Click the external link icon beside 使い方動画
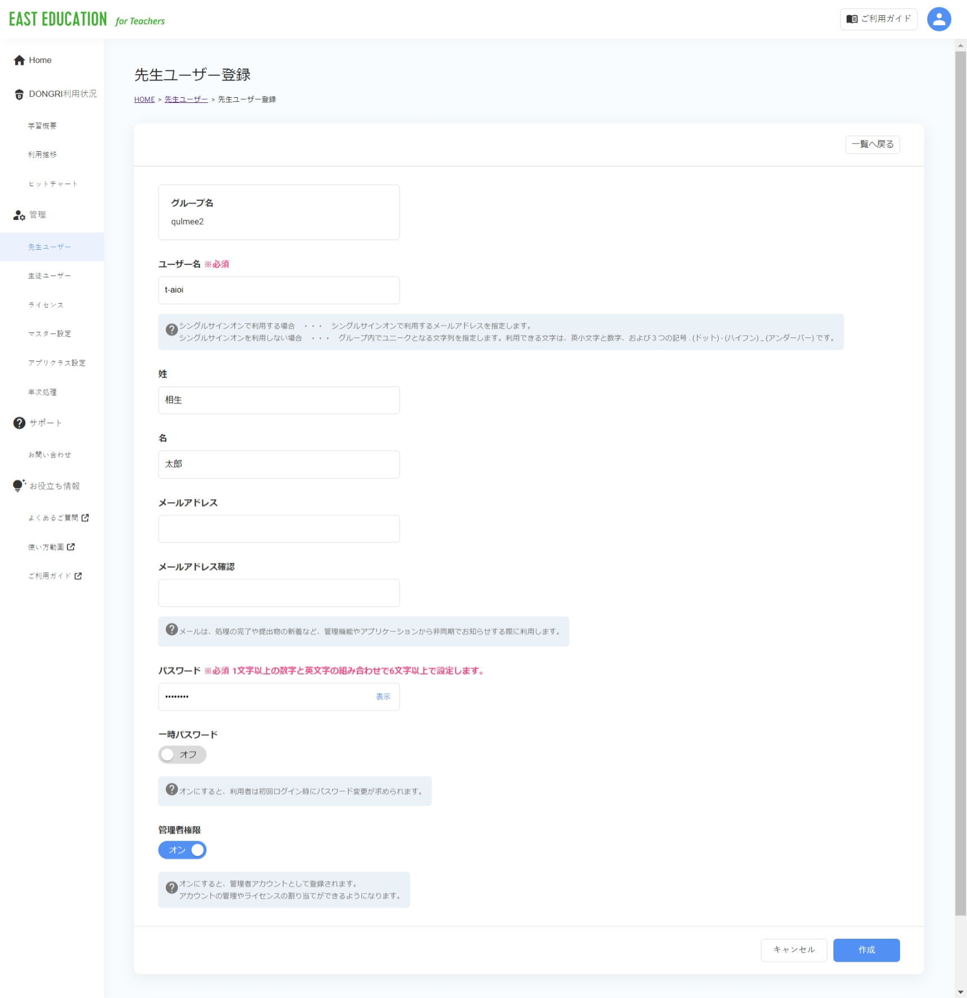 coord(71,547)
